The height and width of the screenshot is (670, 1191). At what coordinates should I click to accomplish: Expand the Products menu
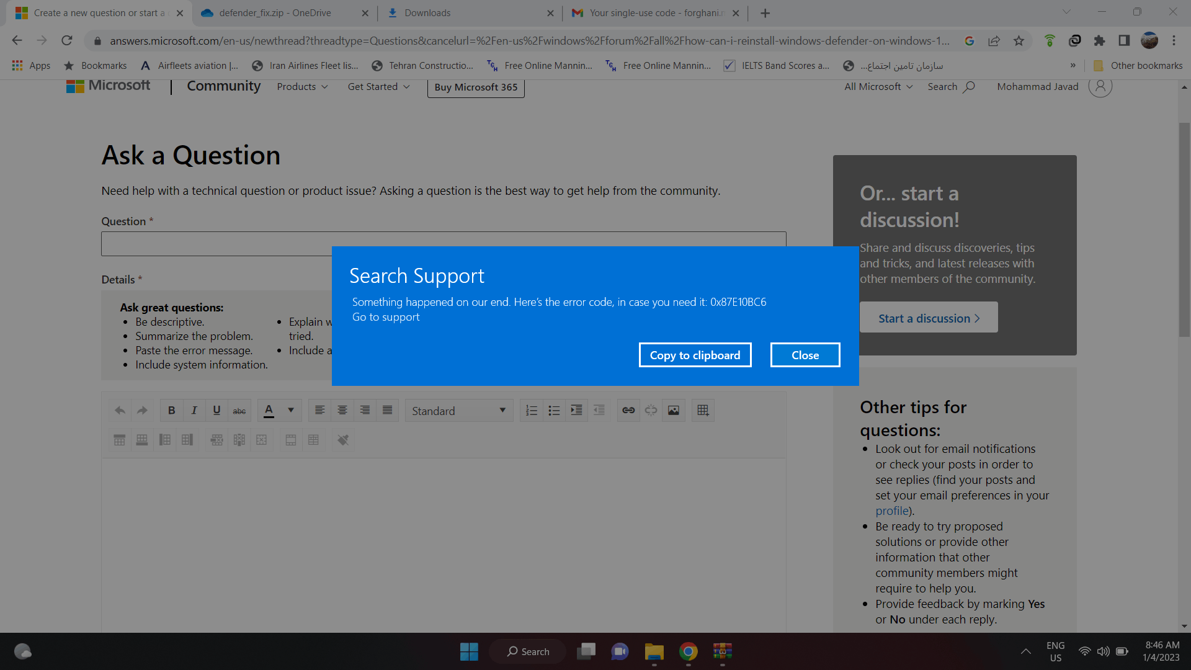(302, 87)
